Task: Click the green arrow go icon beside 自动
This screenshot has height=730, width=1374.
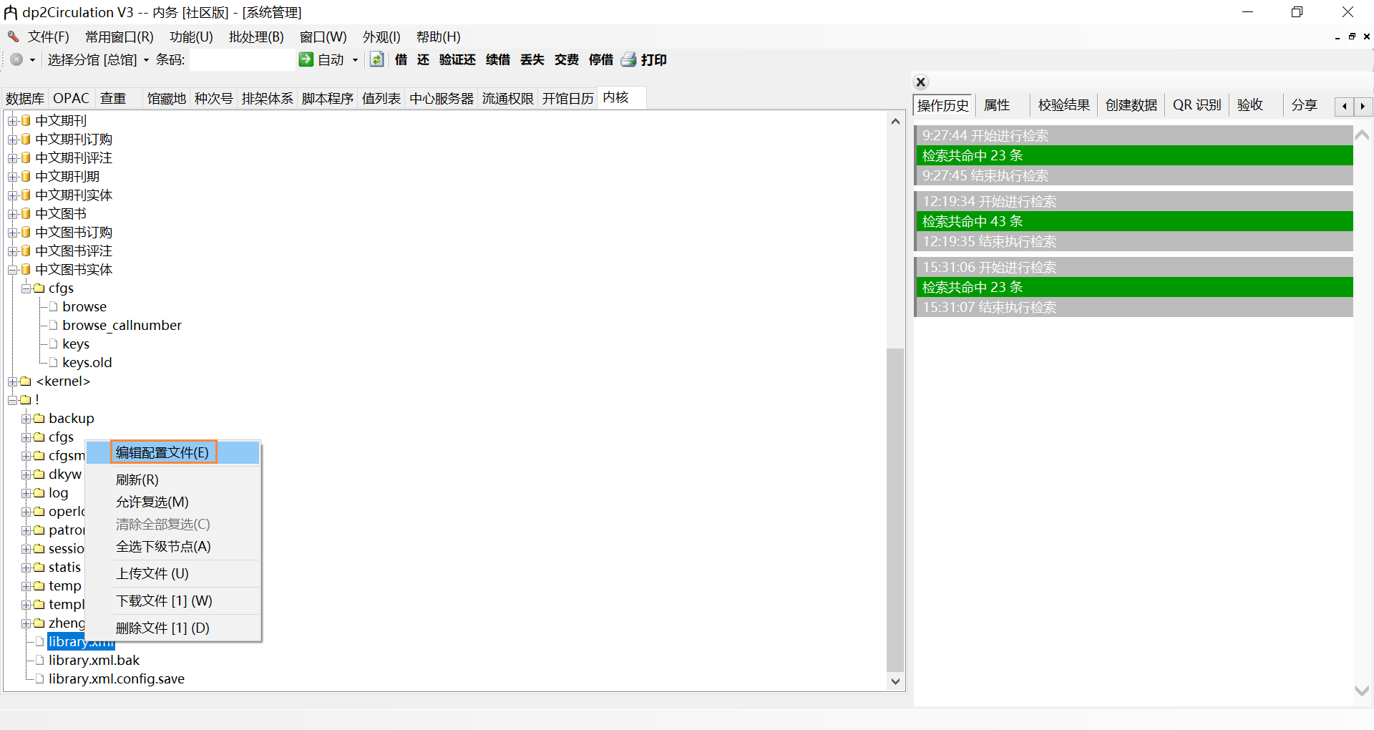Action: point(306,59)
